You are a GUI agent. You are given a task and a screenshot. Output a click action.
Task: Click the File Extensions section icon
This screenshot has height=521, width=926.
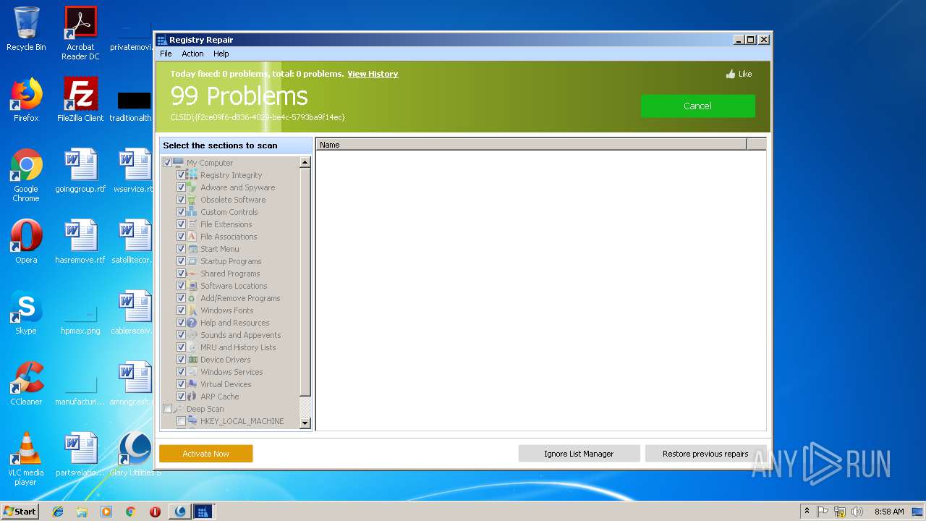pos(192,224)
